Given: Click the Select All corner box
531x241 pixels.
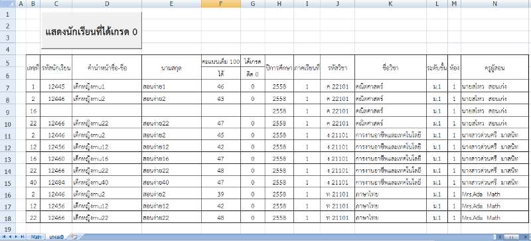Looking at the screenshot, I should [8, 4].
